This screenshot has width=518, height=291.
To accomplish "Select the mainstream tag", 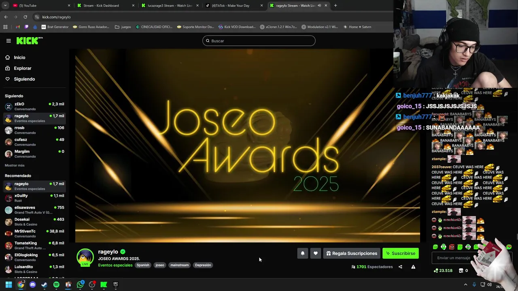I will [180, 265].
